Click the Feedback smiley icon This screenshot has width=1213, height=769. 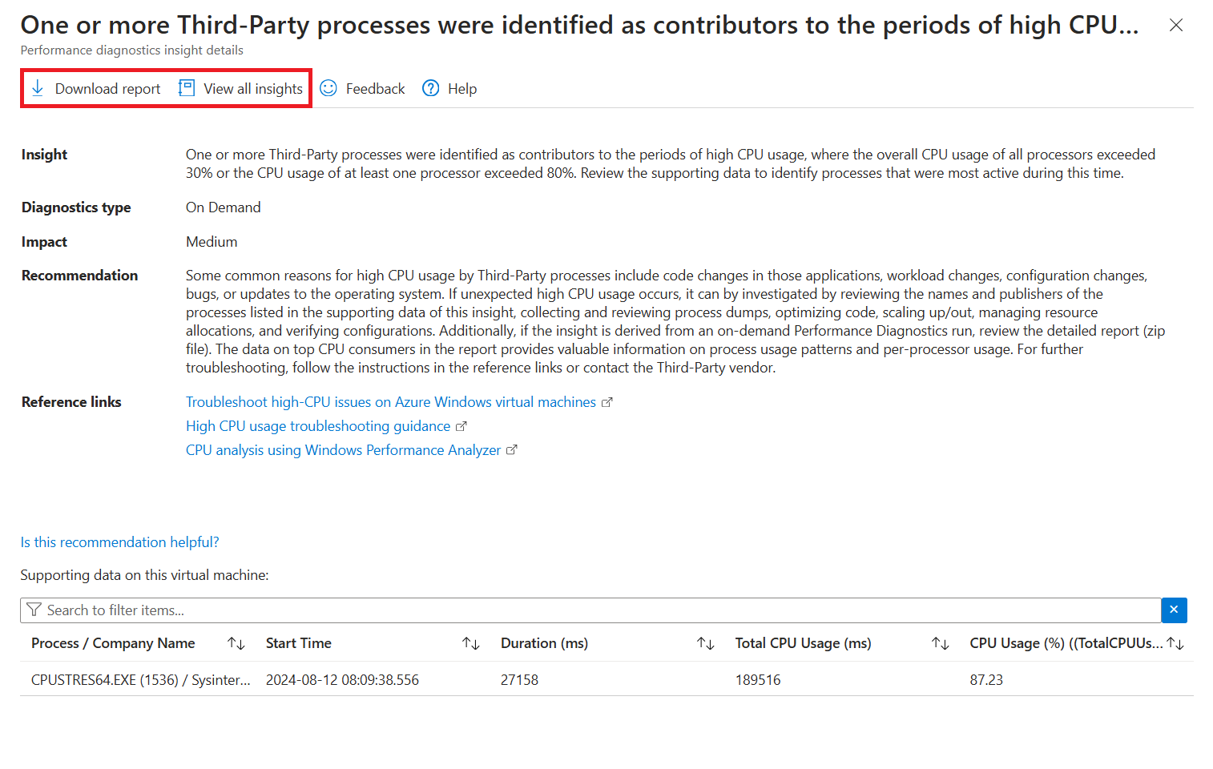coord(328,88)
